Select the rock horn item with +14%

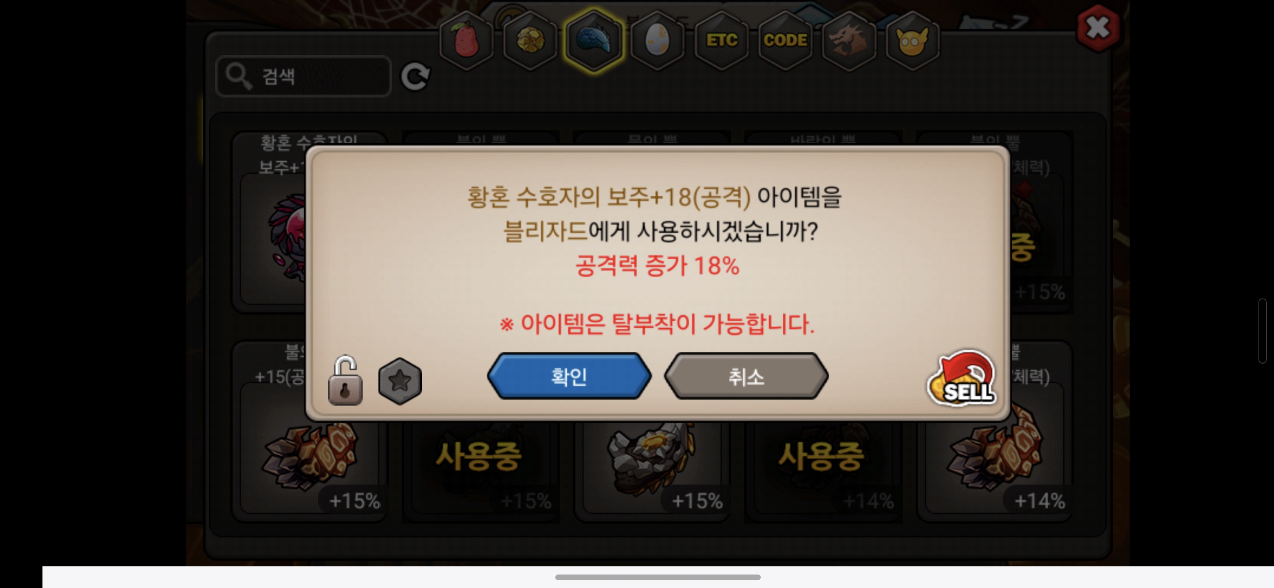point(994,450)
